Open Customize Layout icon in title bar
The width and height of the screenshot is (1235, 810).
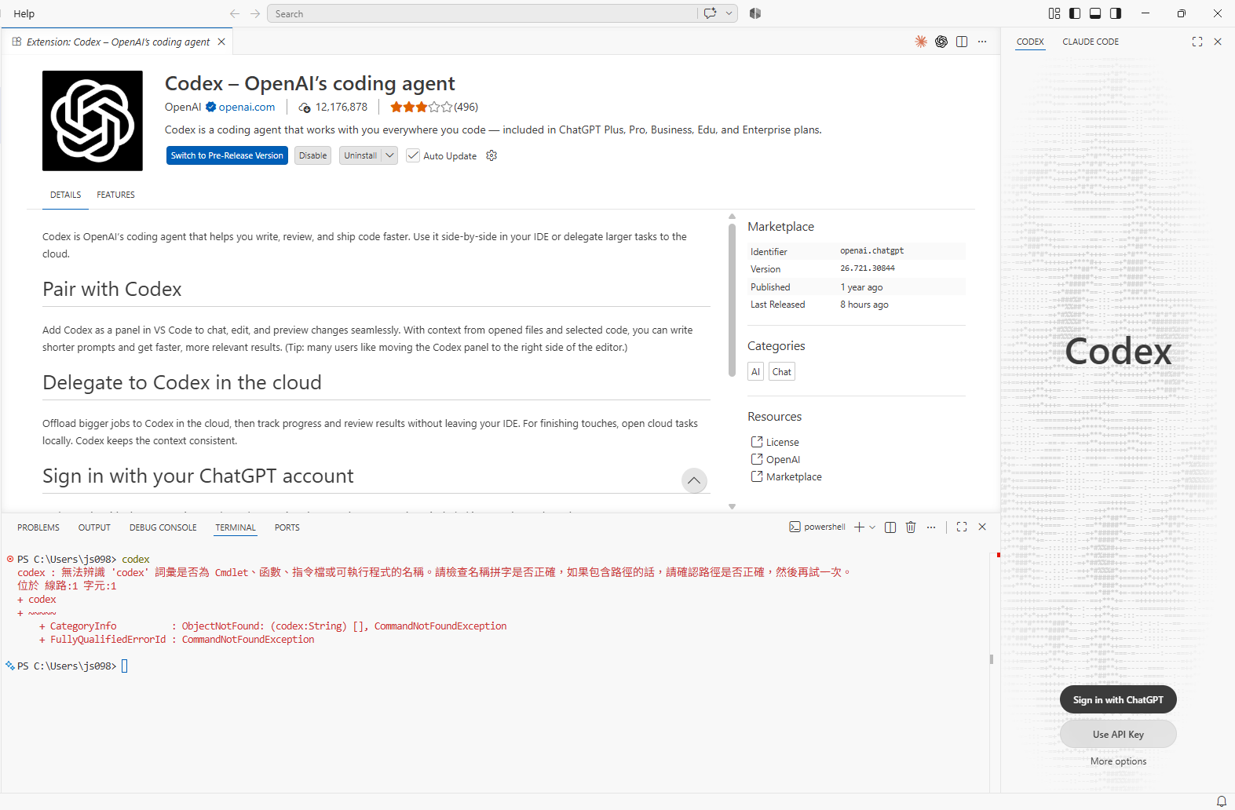1054,13
